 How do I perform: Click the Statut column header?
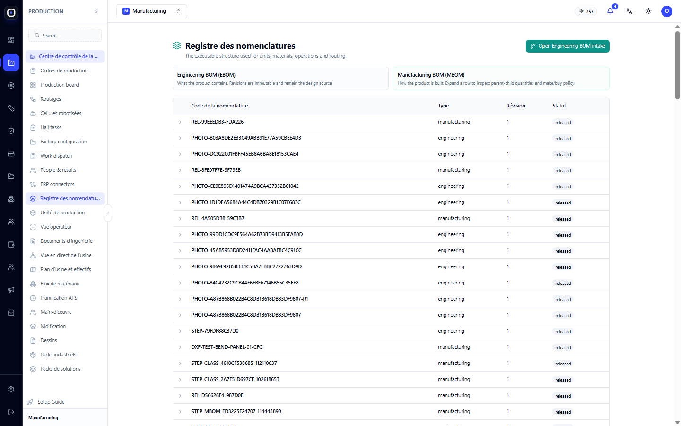tap(559, 106)
